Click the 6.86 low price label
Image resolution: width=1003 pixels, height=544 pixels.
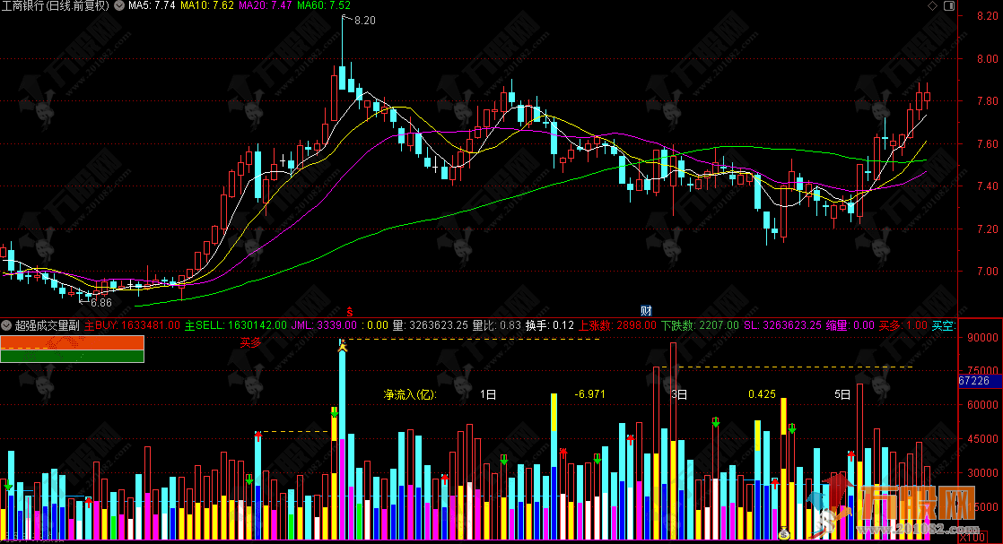pos(101,303)
